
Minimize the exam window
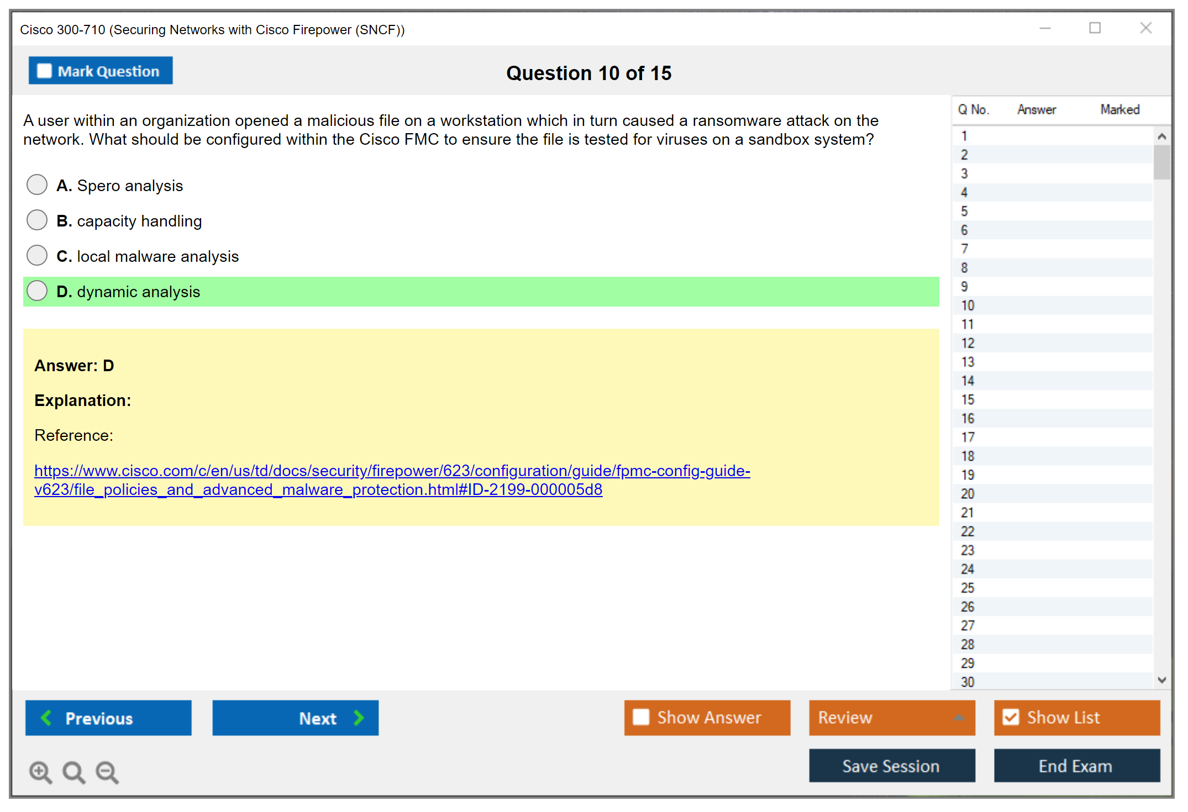1044,28
